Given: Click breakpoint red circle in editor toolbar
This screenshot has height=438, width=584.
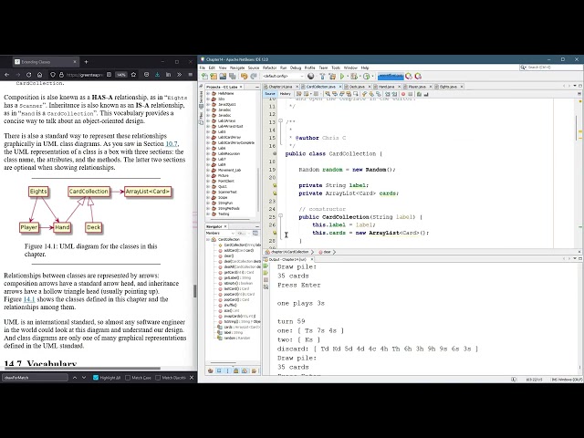Looking at the screenshot, I should coord(403,94).
